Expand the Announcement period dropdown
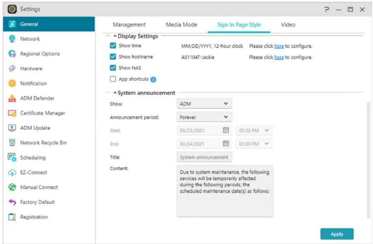373x244 pixels. (x=204, y=117)
